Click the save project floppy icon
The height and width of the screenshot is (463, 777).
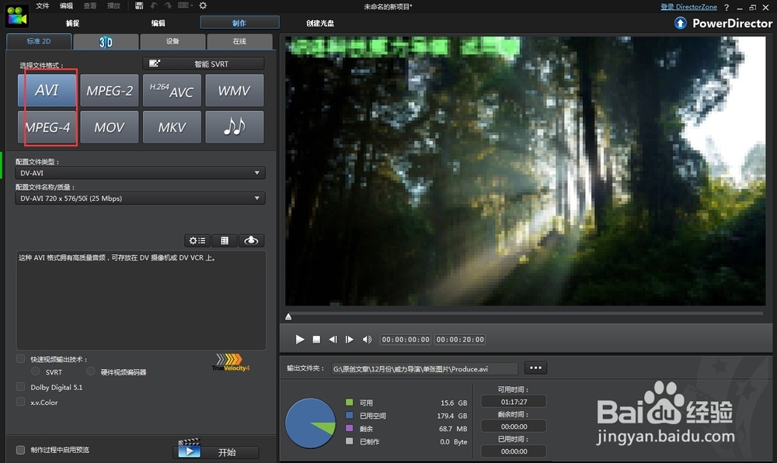[139, 5]
